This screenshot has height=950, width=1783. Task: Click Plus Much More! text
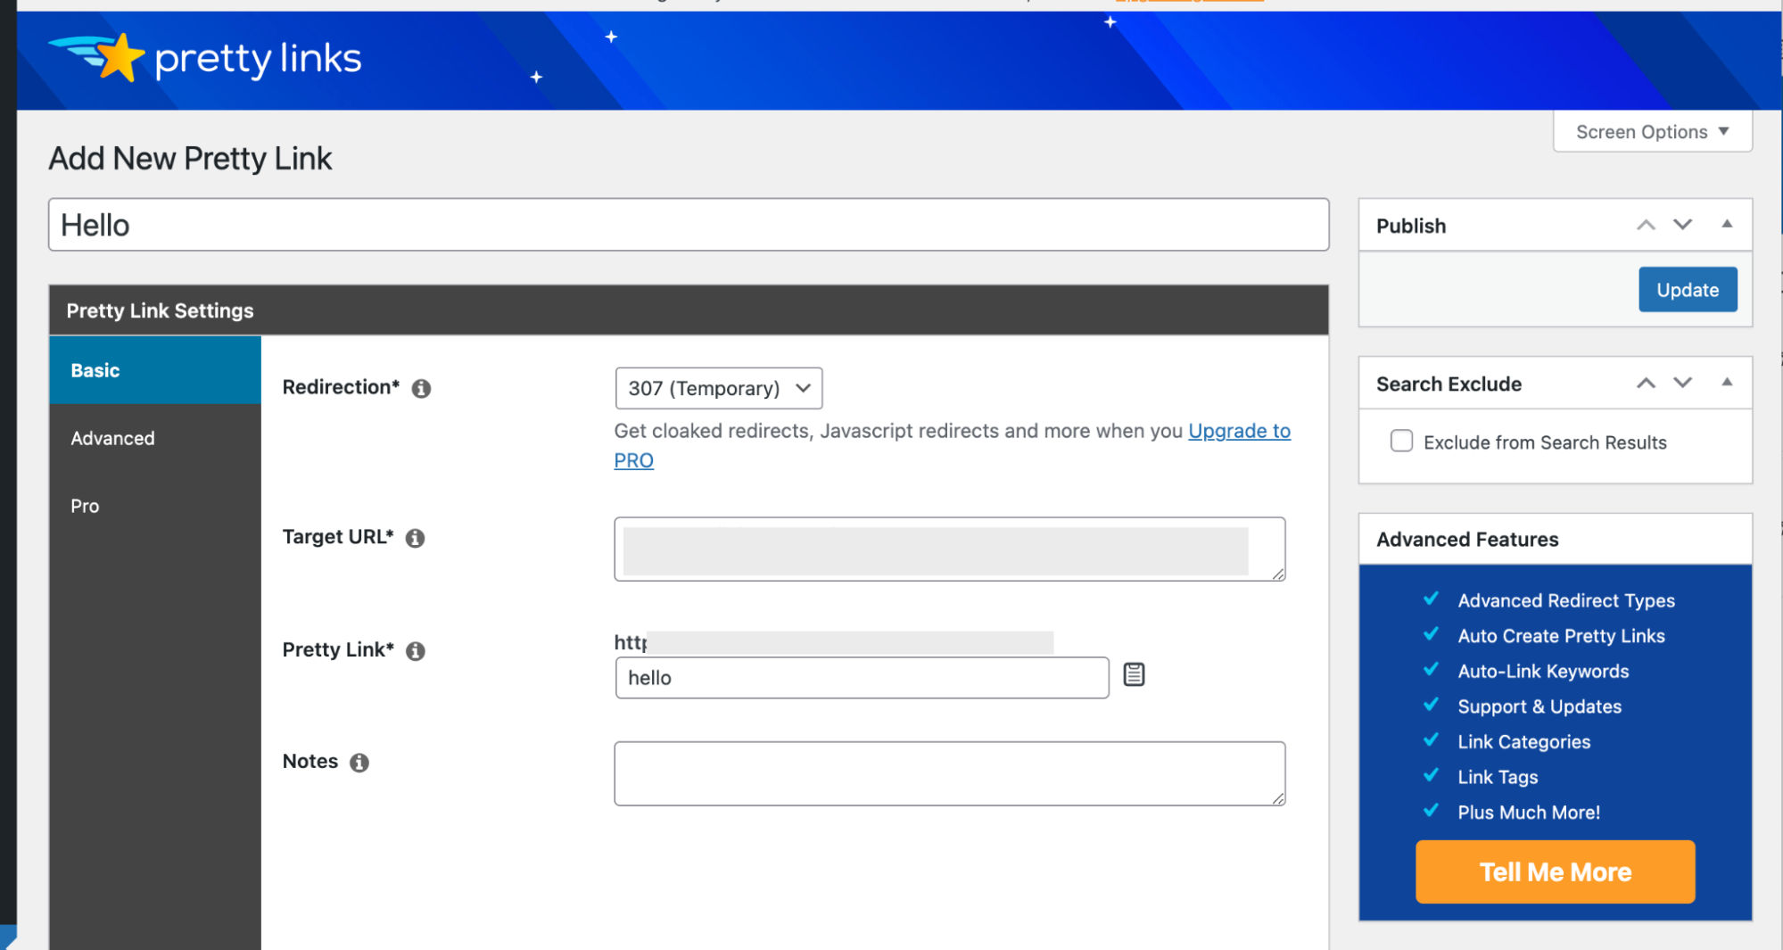(1529, 813)
